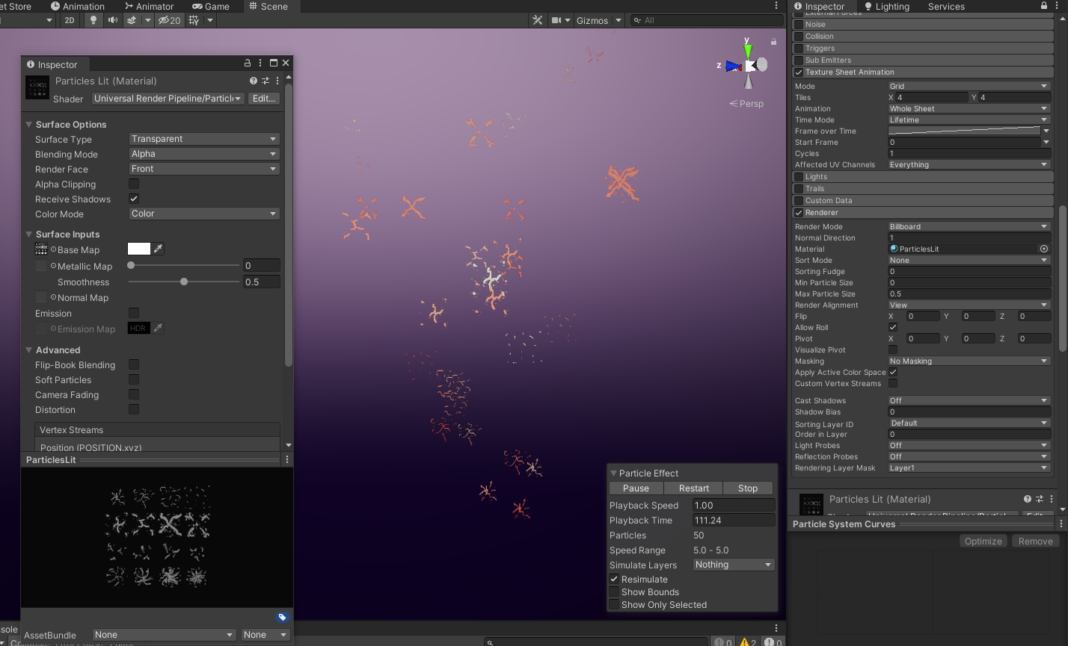Viewport: 1068px width, 646px height.
Task: Lock the scene orientation gizmo rotation
Action: pos(773,42)
